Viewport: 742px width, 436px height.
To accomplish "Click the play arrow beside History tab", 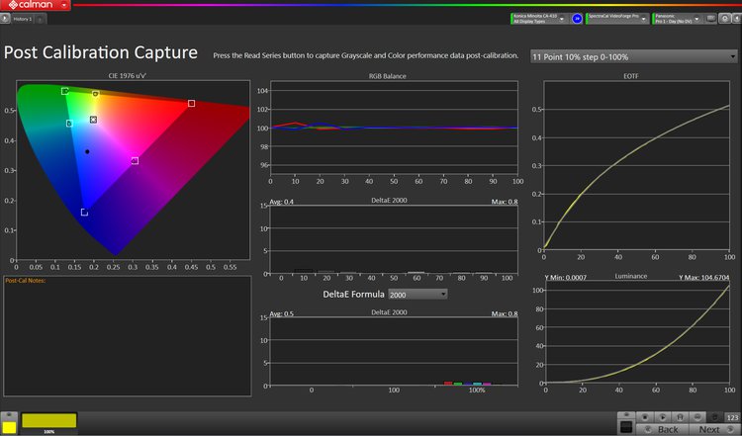I will tap(5, 19).
